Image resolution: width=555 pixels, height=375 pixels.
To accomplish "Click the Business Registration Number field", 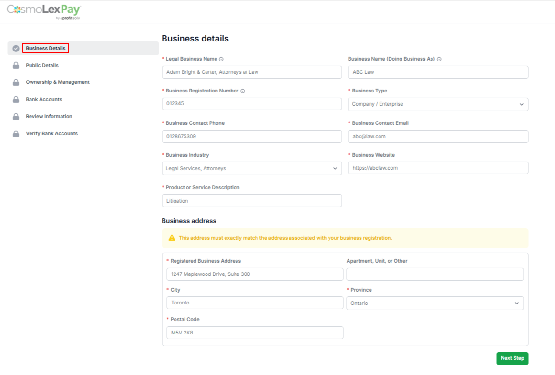I will click(x=252, y=104).
